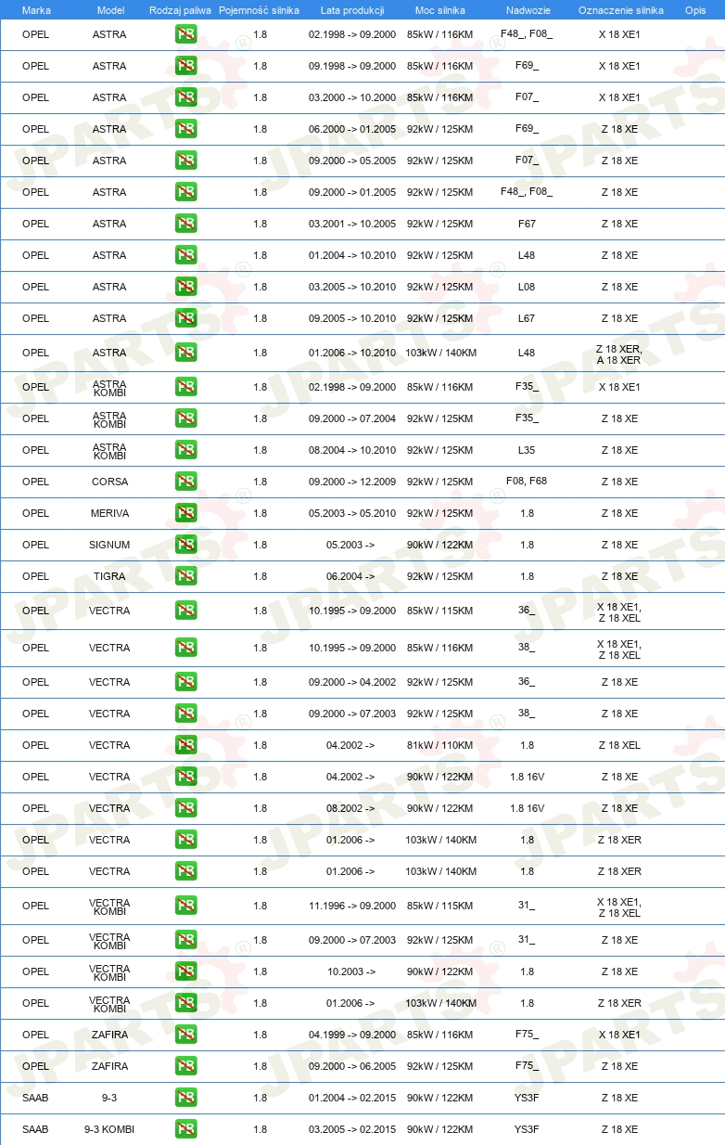The width and height of the screenshot is (725, 1145).
Task: Click the '11.1996 -> 09.2000' production years cell
Action: (x=352, y=906)
